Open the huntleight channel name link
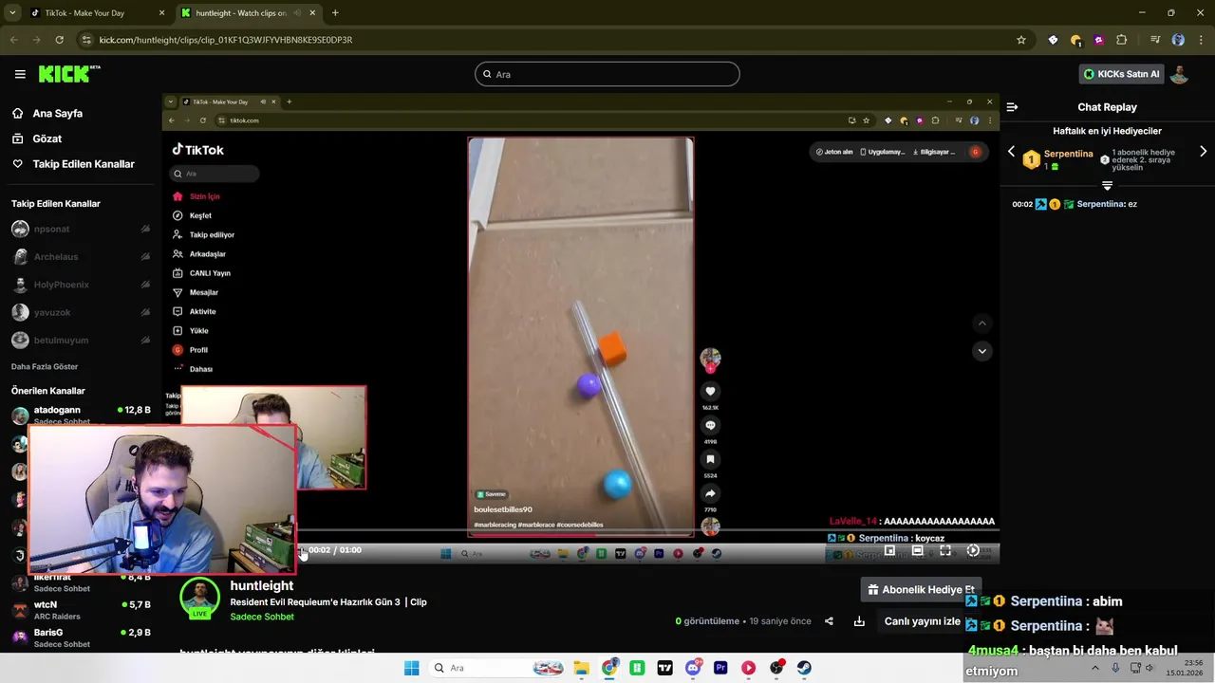1215x683 pixels. 262,585
